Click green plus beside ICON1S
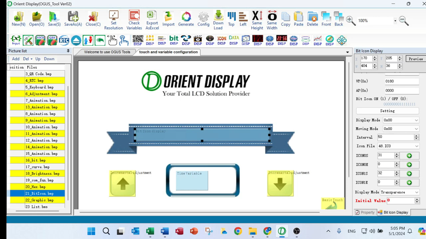The width and height of the screenshot is (426, 239). tap(409, 174)
